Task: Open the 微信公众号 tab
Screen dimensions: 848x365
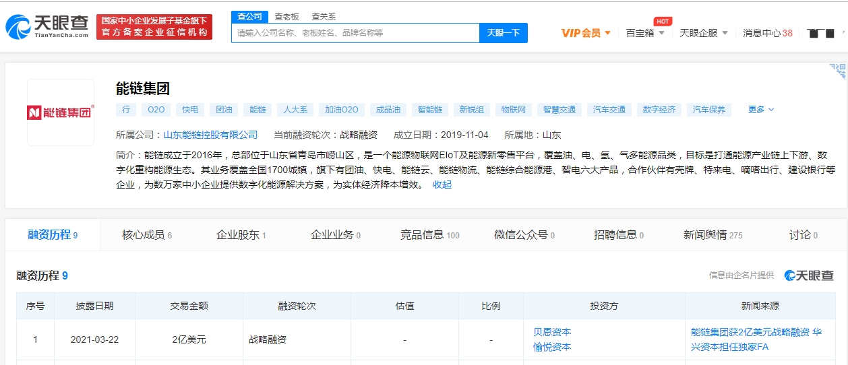Action: tap(524, 235)
